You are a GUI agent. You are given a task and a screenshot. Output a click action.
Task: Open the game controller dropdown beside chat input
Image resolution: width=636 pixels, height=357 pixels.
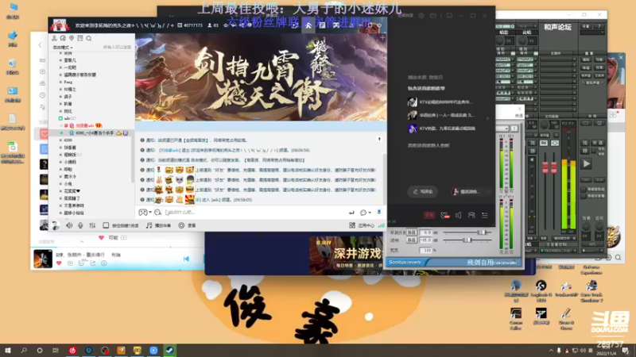click(x=145, y=212)
